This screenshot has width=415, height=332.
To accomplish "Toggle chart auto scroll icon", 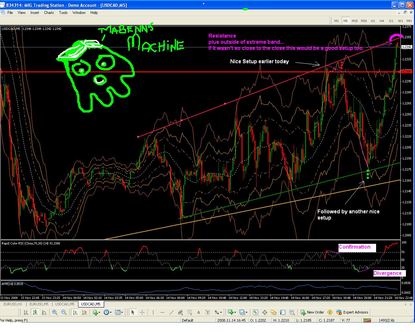I will point(75,312).
